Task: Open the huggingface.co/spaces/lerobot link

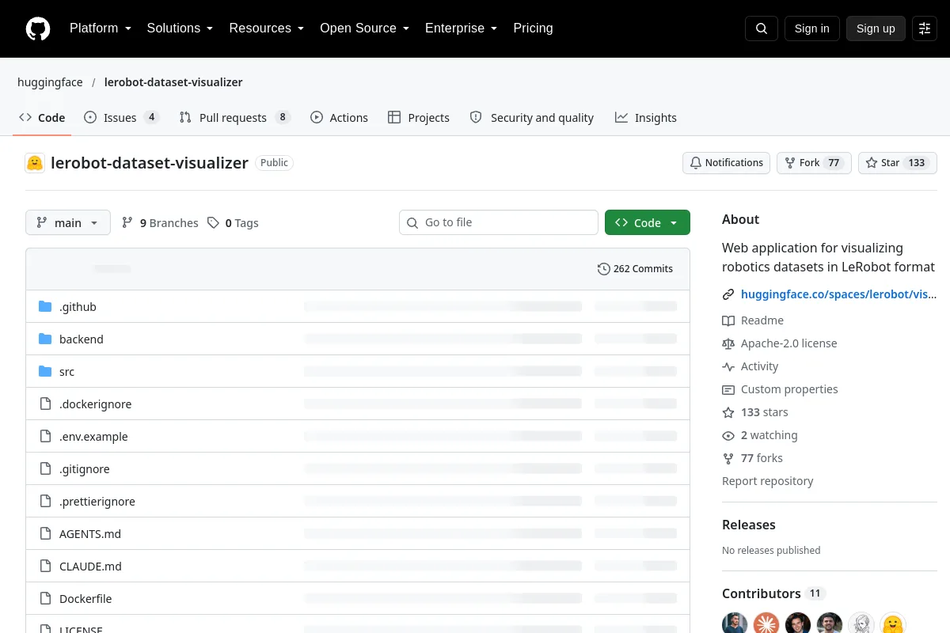Action: [838, 294]
